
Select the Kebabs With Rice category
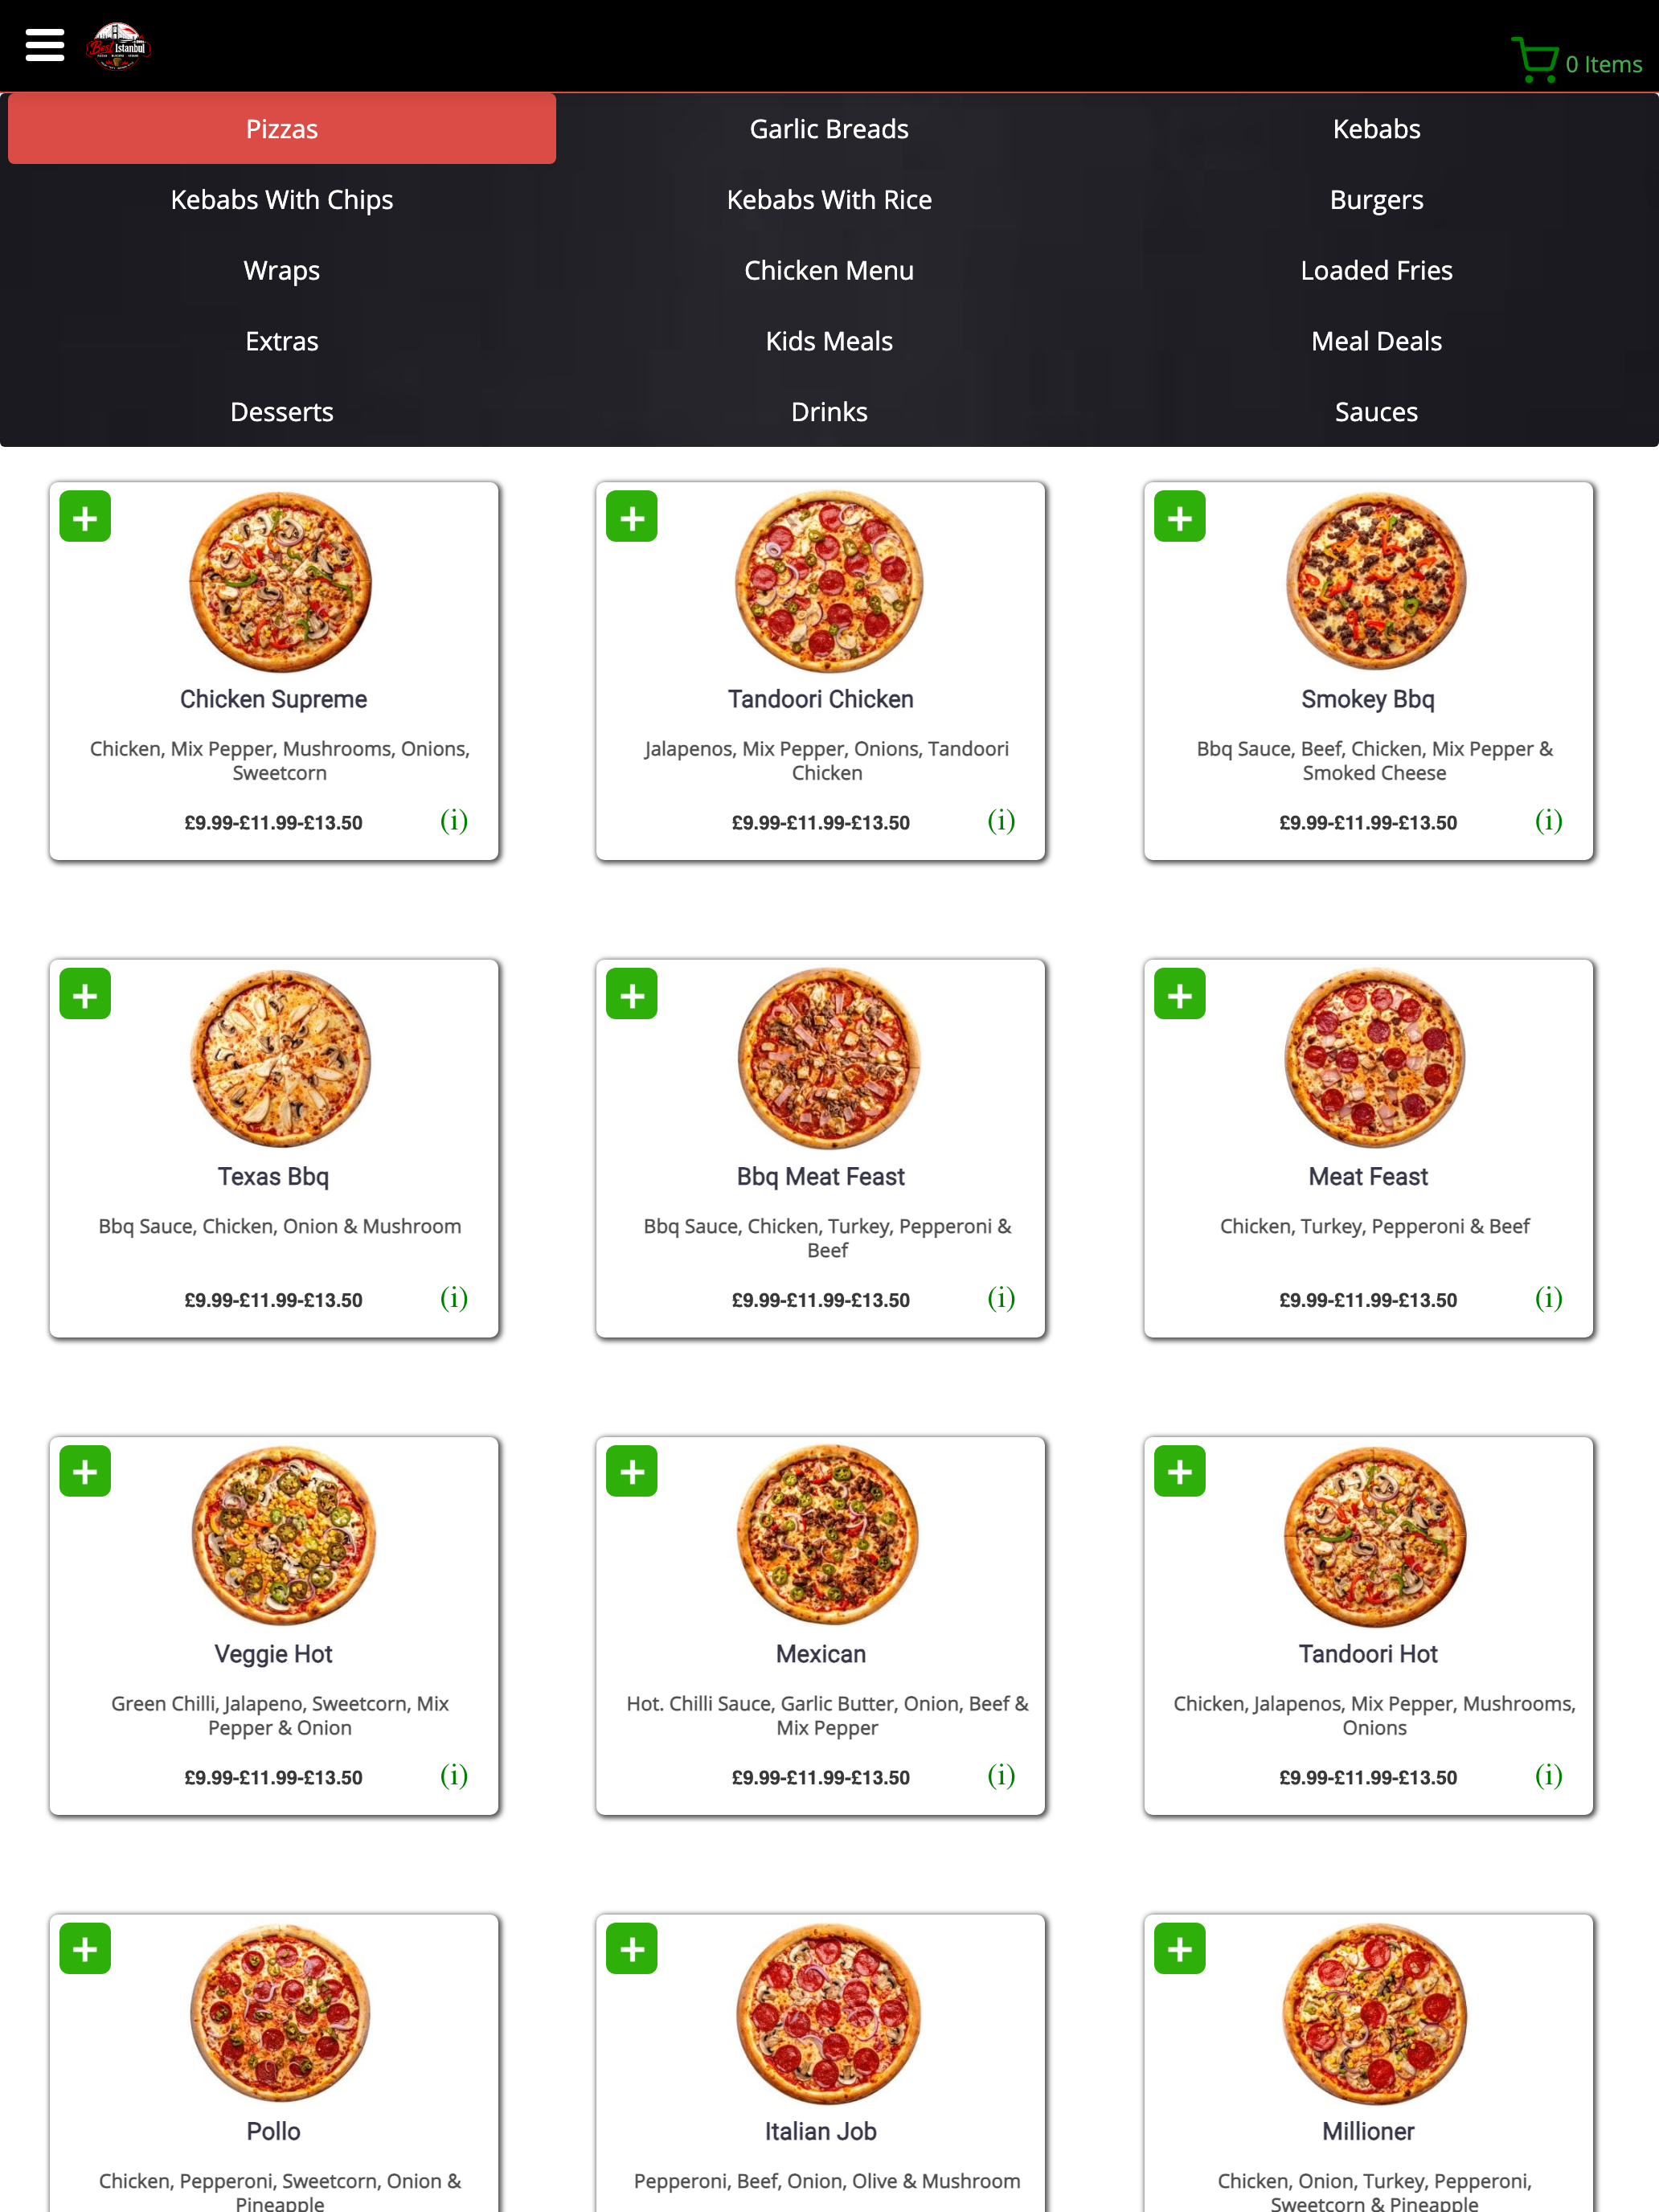coord(829,200)
